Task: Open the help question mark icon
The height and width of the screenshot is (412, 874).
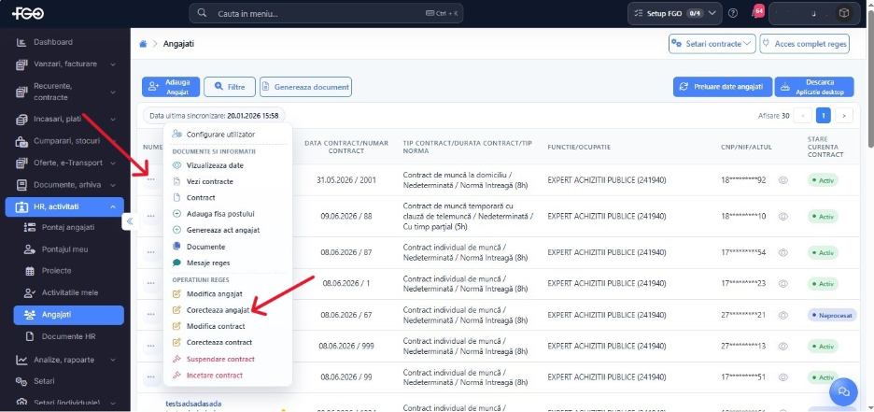Action: click(x=733, y=13)
